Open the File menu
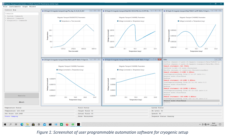The image size is (229, 137). point(5,7)
